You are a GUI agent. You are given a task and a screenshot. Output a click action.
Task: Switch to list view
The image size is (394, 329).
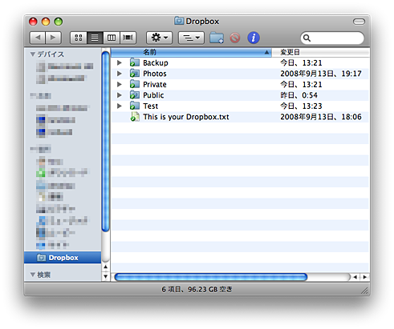(95, 38)
